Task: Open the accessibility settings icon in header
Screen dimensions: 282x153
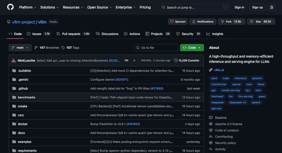Action: (272, 7)
